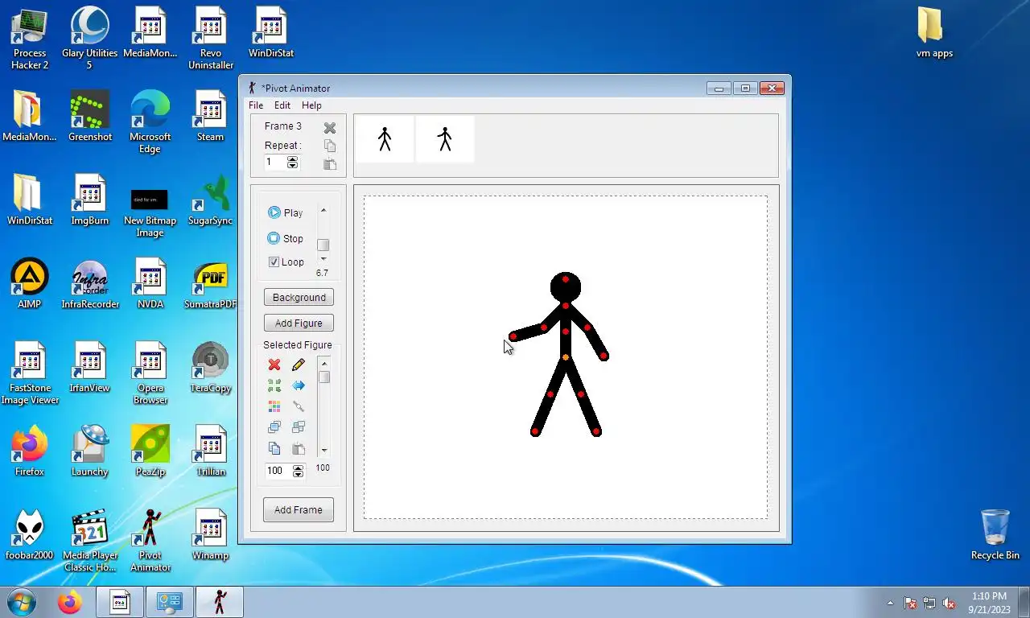This screenshot has height=618, width=1030.
Task: Open SugarSync desktop icon
Action: tap(210, 200)
